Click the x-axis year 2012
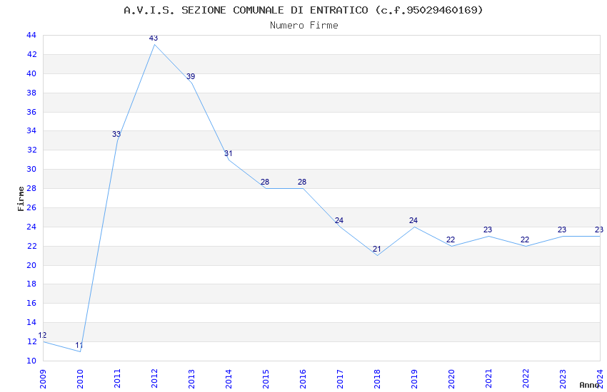 (154, 379)
